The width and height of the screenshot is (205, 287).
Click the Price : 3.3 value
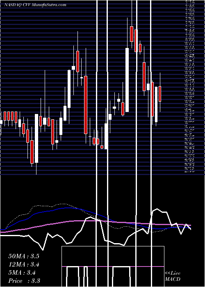(x=24, y=281)
